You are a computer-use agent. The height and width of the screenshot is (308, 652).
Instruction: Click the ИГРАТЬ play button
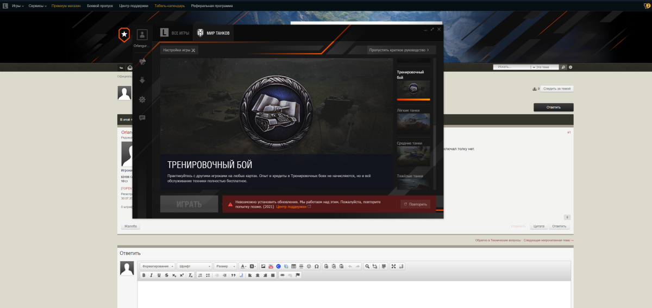tap(189, 204)
